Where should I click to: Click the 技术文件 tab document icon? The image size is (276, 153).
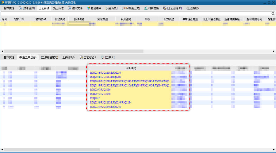pos(70,8)
